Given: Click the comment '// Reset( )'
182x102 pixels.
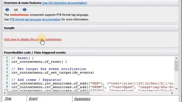Looking at the screenshot, I should [x=22, y=58].
